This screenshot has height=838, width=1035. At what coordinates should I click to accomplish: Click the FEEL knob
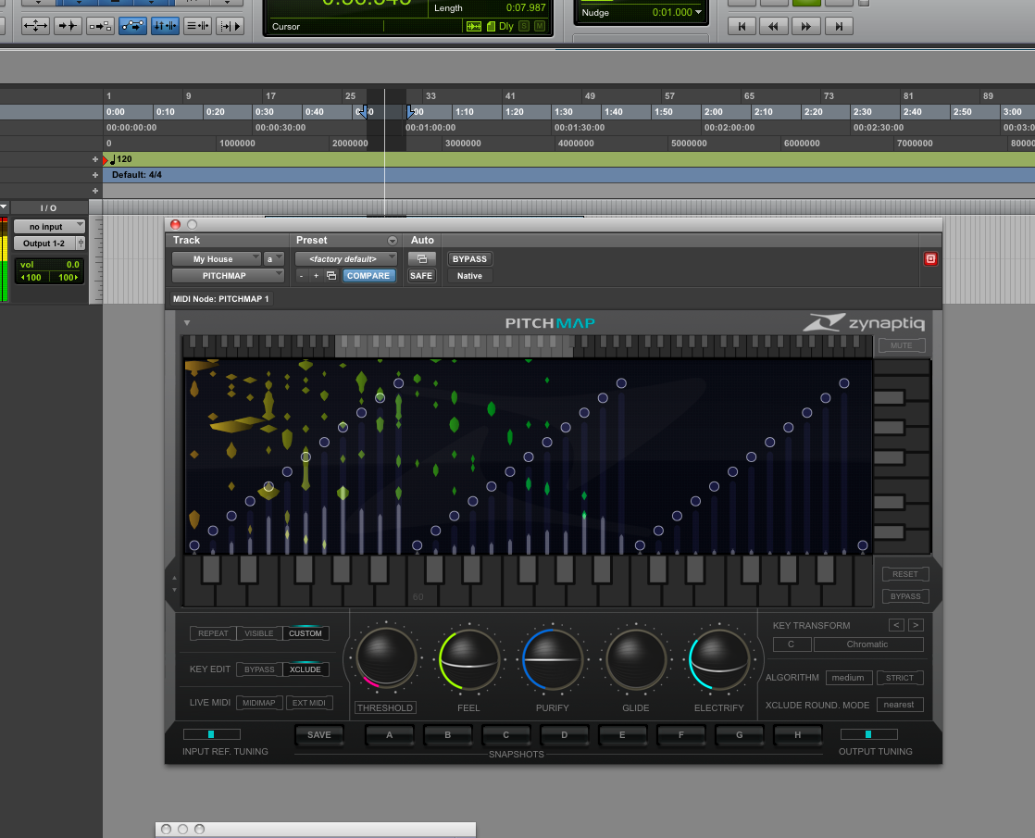click(468, 659)
